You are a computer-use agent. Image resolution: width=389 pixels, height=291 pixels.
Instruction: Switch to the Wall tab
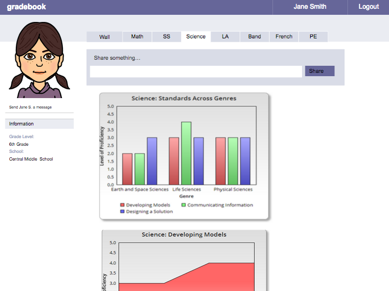pyautogui.click(x=104, y=37)
